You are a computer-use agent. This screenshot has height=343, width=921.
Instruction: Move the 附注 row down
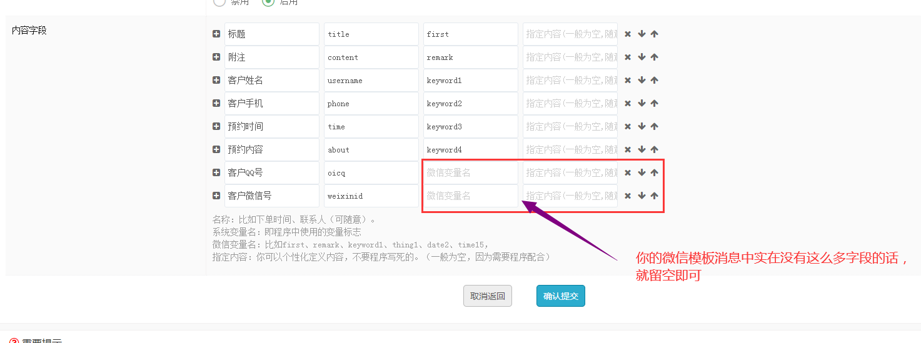(642, 57)
